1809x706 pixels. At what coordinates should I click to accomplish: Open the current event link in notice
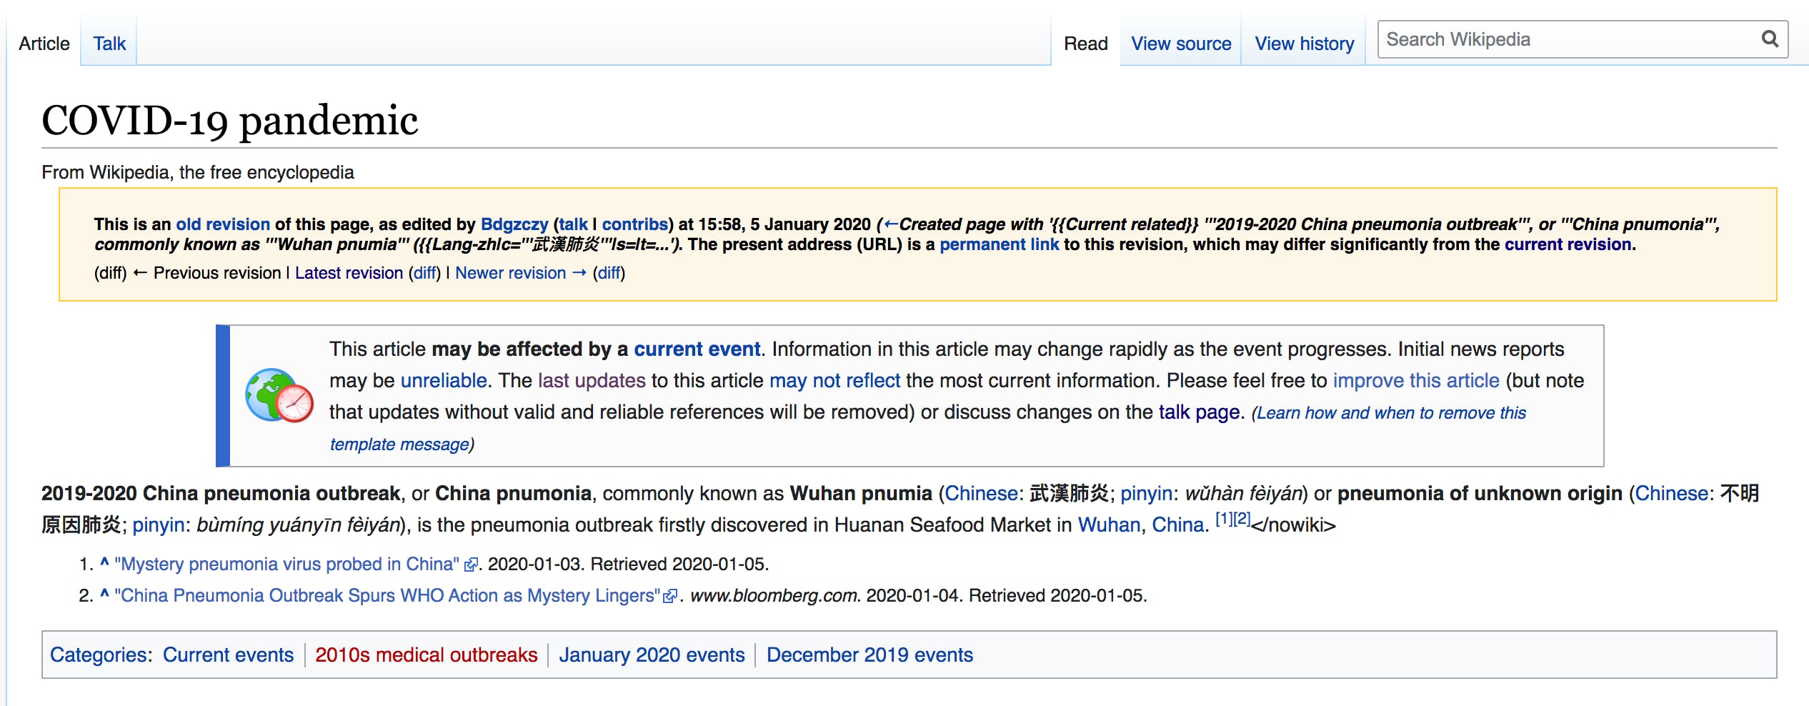(x=697, y=349)
